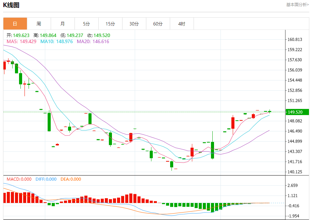Click the 140.125 price axis label
This screenshot has width=311, height=220.
(295, 172)
